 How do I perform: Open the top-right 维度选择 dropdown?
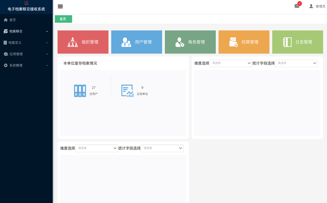pos(231,63)
